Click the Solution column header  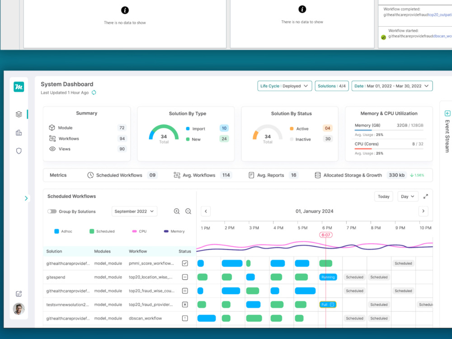pos(54,251)
